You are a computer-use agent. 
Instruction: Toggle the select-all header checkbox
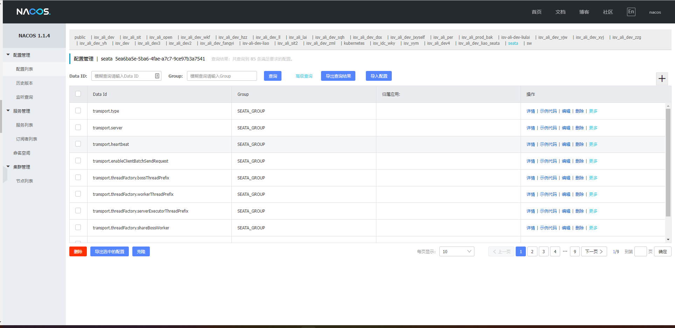pos(78,94)
